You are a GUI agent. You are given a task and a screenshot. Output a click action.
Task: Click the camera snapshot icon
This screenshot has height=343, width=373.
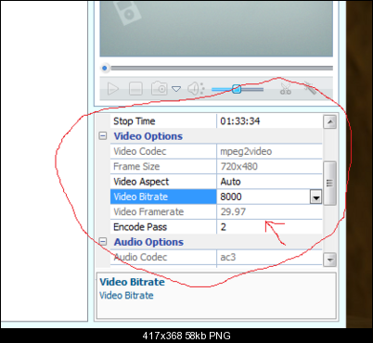click(x=160, y=88)
